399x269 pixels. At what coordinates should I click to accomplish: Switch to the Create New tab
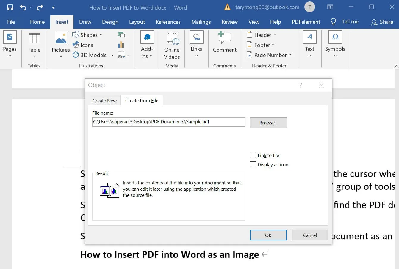[x=104, y=101]
